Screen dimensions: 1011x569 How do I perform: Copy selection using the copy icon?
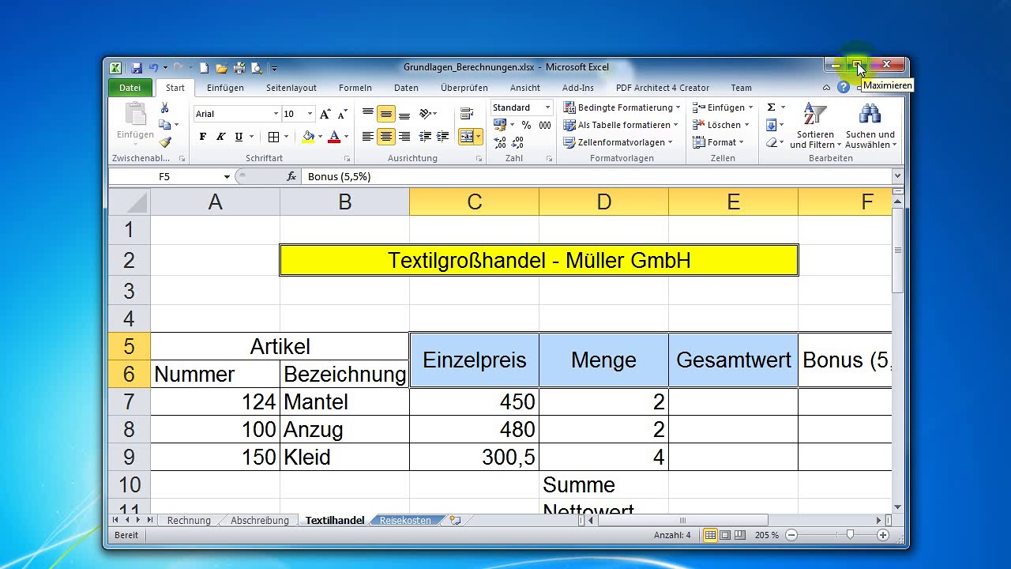coord(164,125)
